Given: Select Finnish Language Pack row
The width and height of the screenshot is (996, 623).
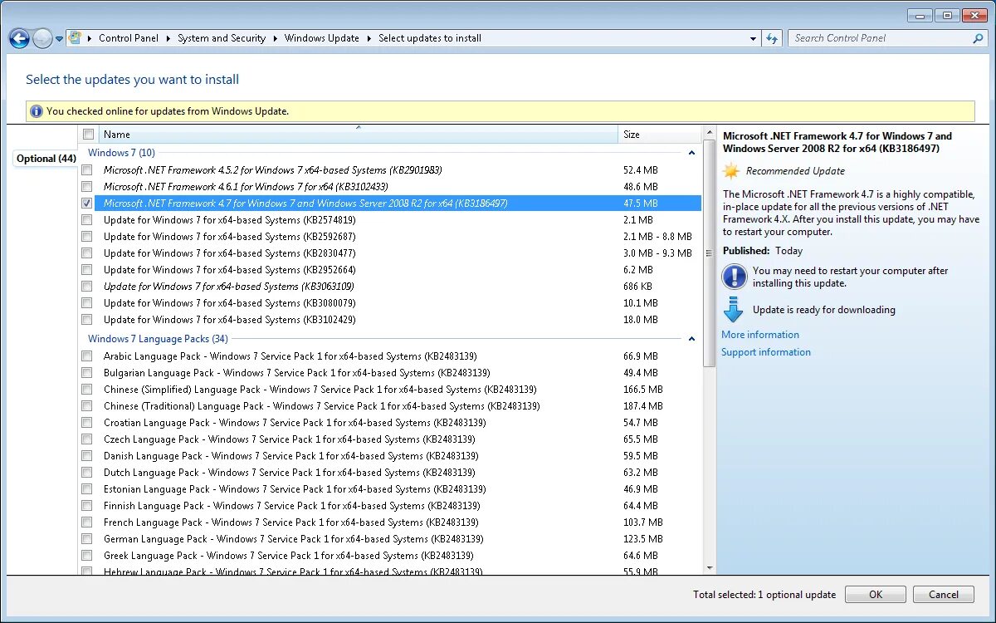Looking at the screenshot, I should pyautogui.click(x=390, y=506).
